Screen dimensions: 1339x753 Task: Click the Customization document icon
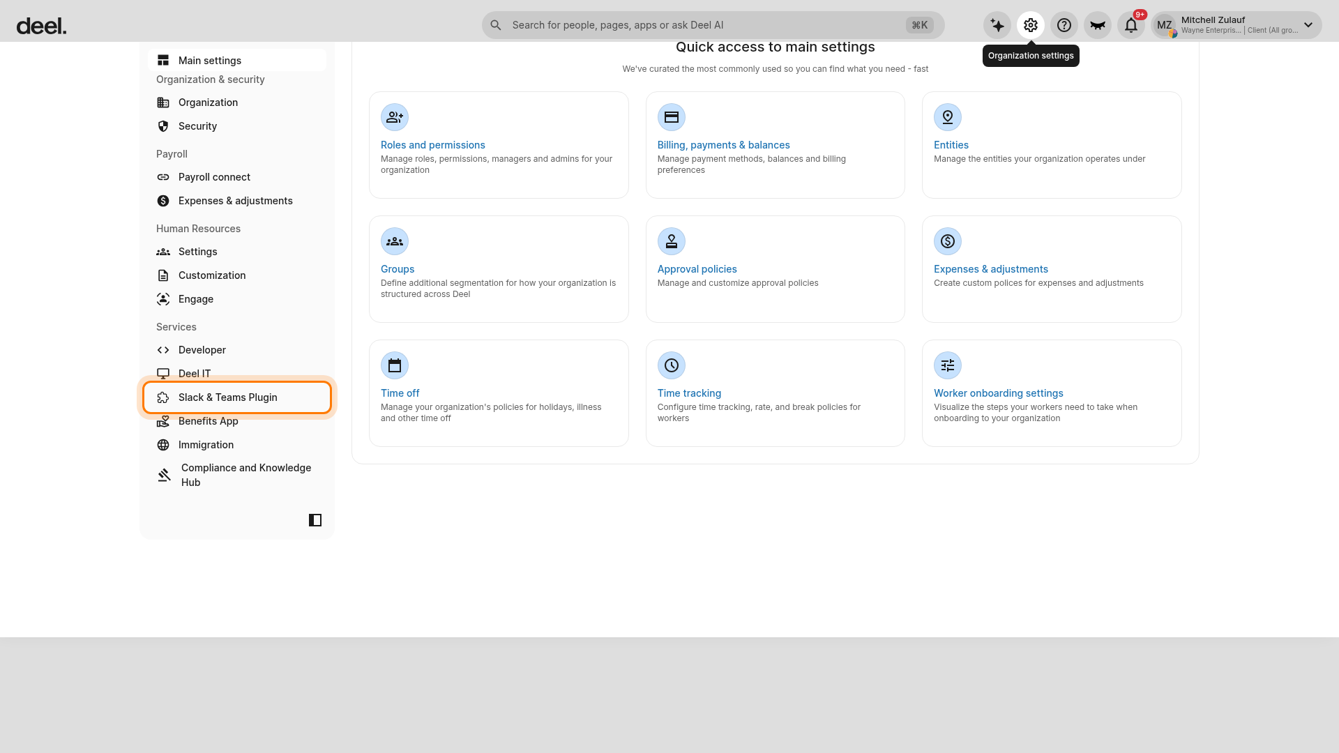(163, 275)
